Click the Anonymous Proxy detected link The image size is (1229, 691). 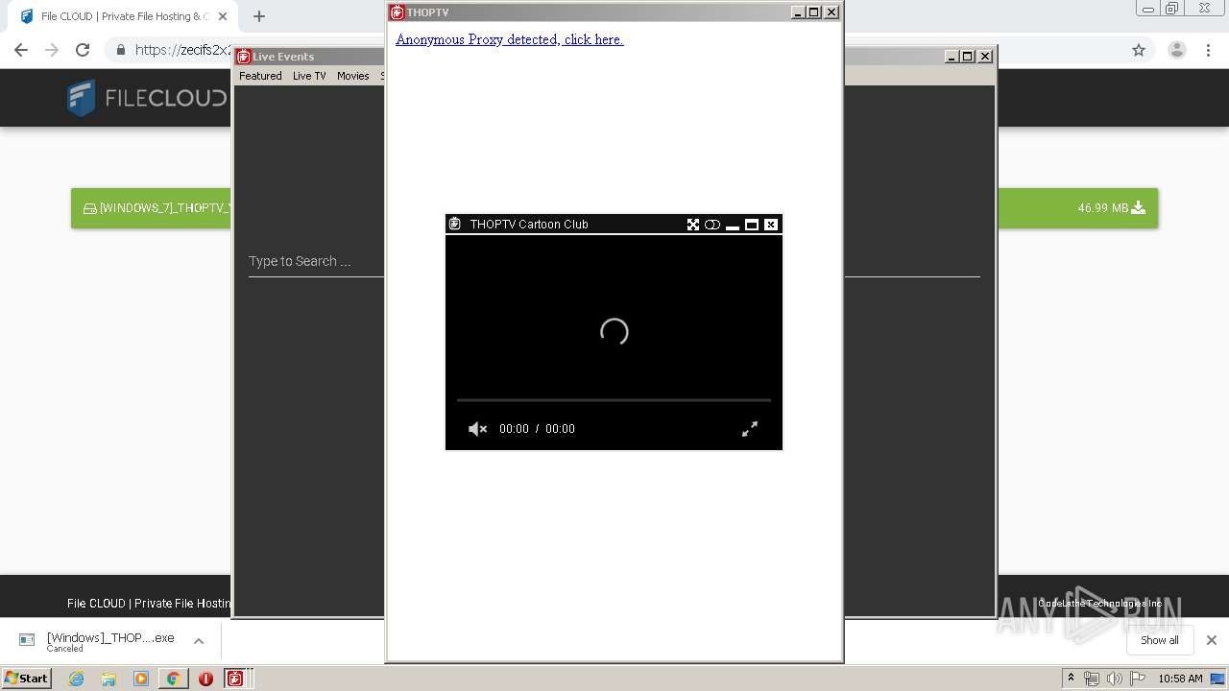(510, 39)
